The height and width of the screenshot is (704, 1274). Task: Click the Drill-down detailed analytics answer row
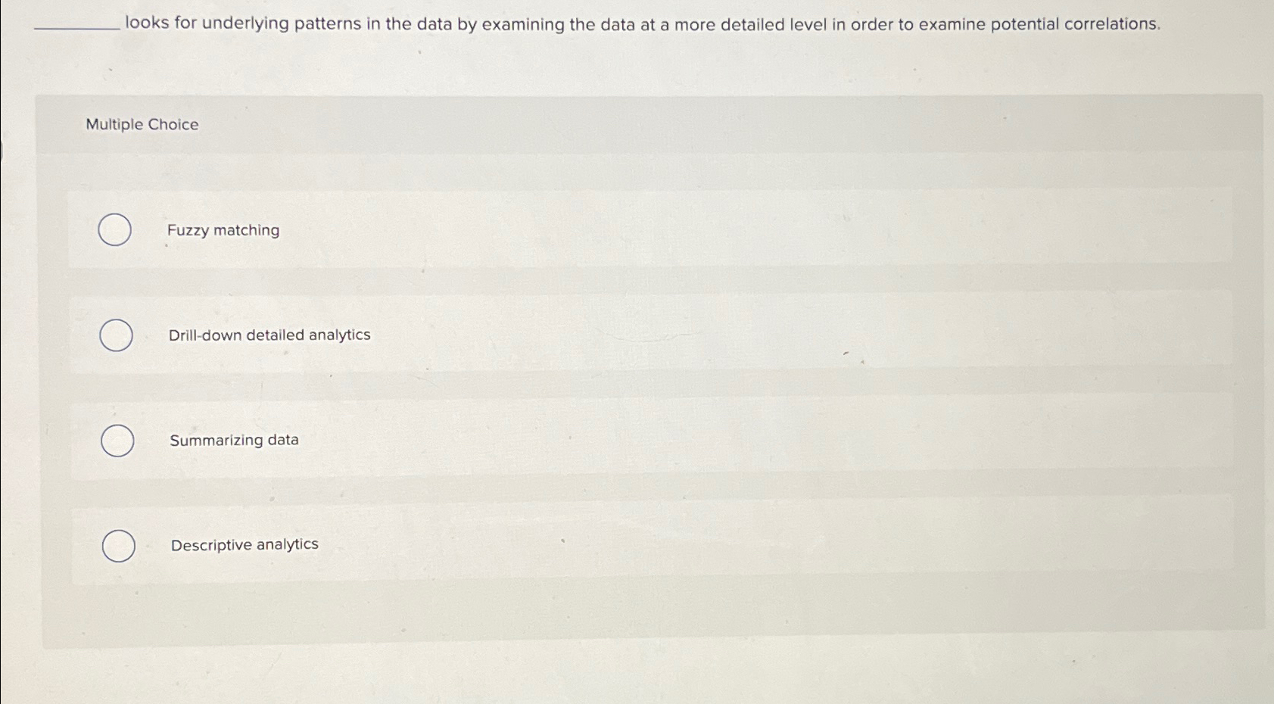tap(530, 335)
